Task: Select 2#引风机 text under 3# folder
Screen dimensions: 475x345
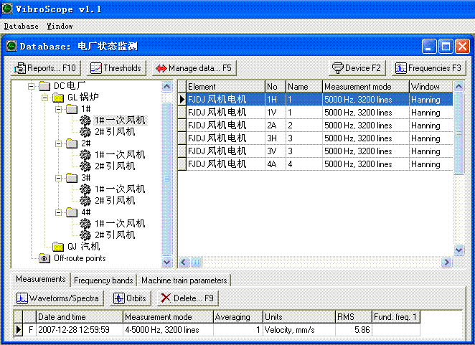Action: click(x=115, y=201)
